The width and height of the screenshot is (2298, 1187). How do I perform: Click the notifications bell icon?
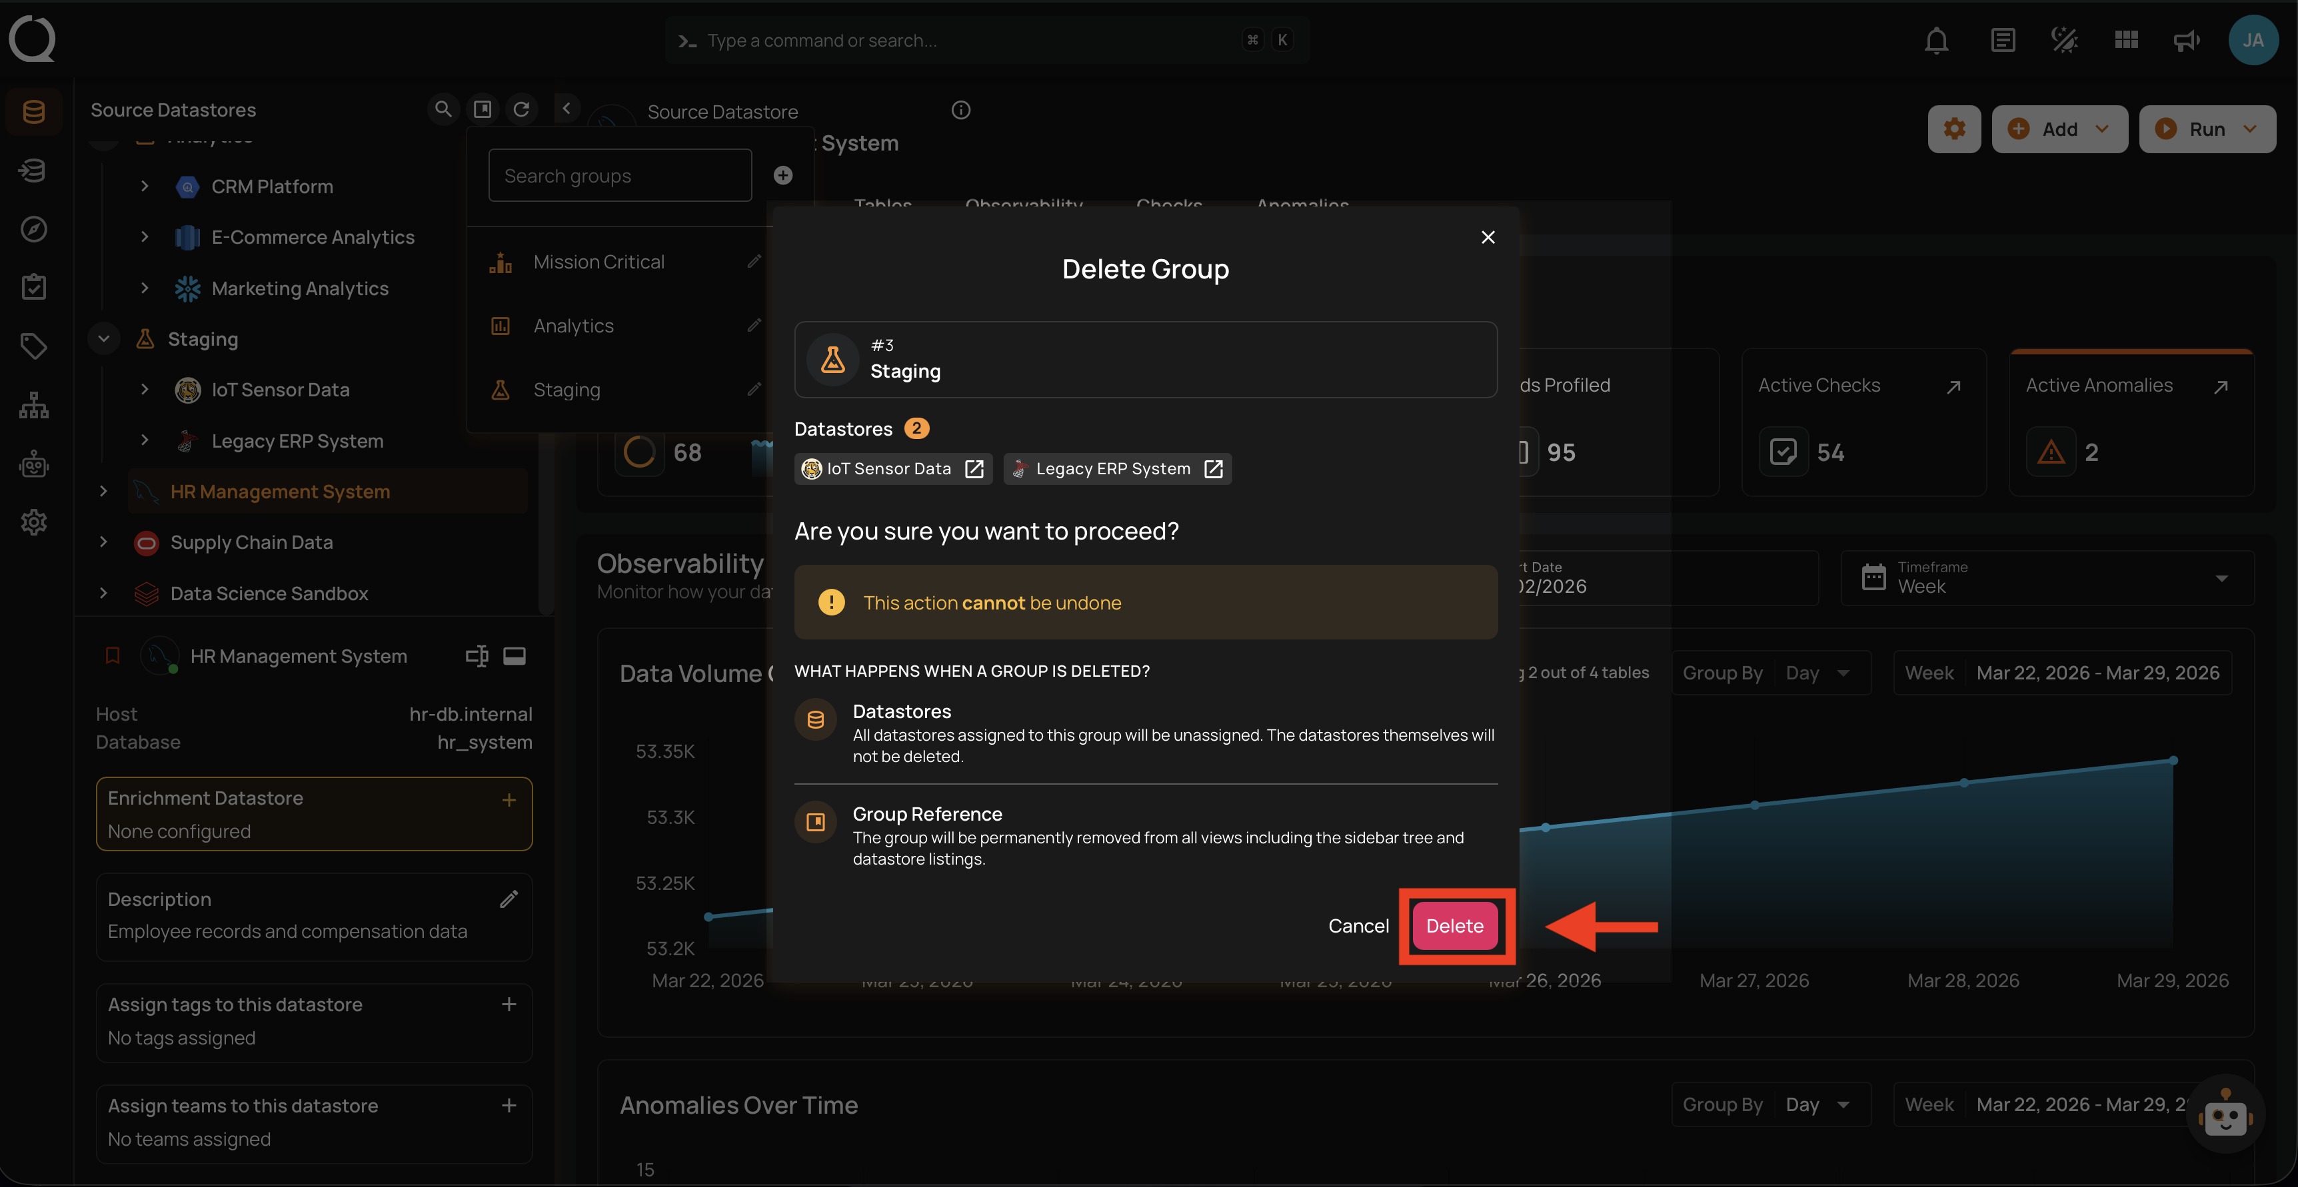pos(1936,40)
